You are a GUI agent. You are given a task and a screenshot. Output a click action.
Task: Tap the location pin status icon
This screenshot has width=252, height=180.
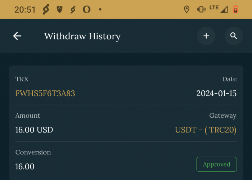(186, 10)
